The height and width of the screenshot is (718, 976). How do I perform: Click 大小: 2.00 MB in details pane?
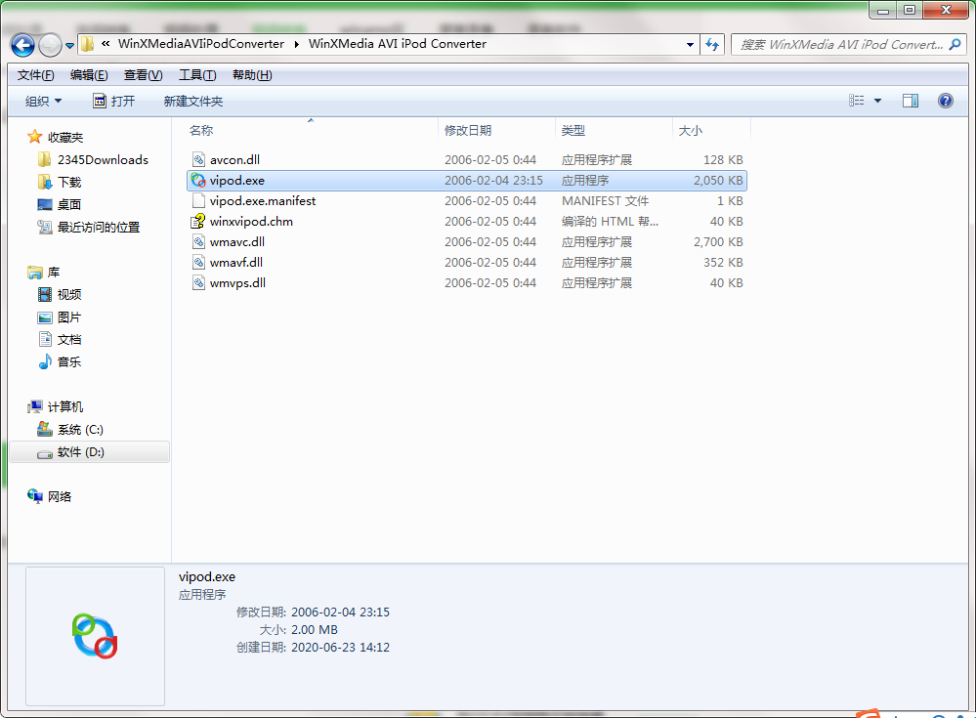point(299,630)
